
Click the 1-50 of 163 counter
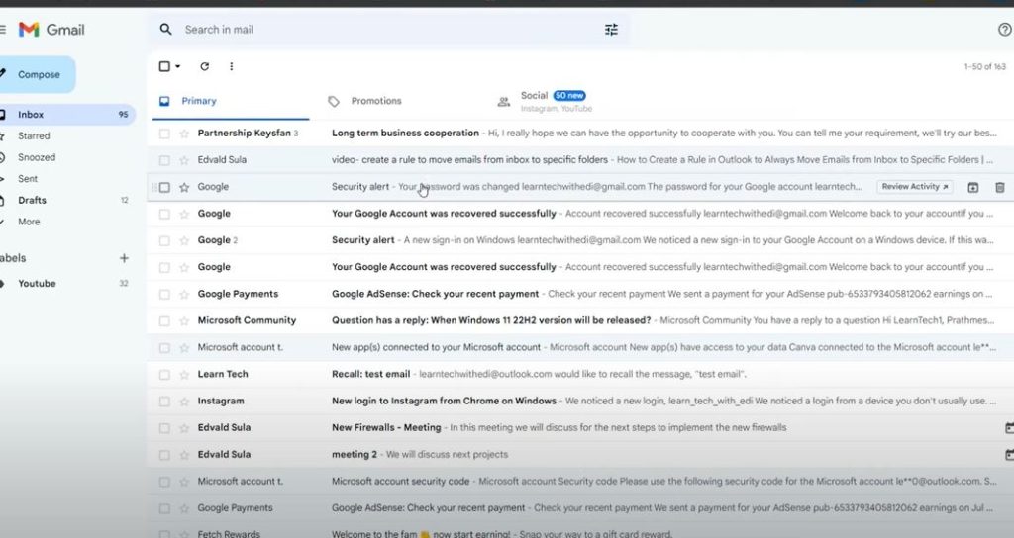[984, 66]
